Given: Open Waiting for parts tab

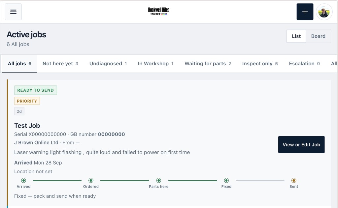Looking at the screenshot, I should pyautogui.click(x=208, y=64).
